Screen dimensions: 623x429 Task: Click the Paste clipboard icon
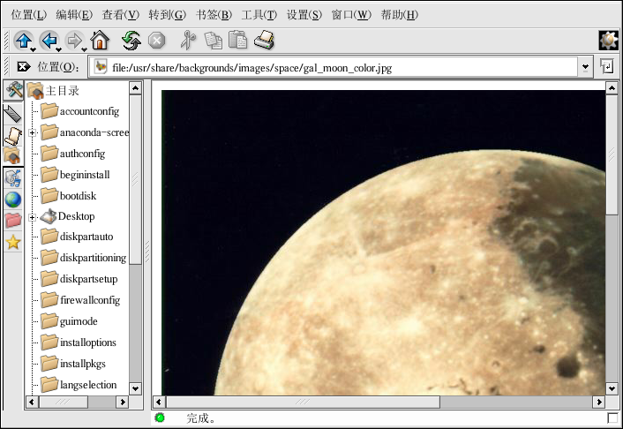pos(238,41)
